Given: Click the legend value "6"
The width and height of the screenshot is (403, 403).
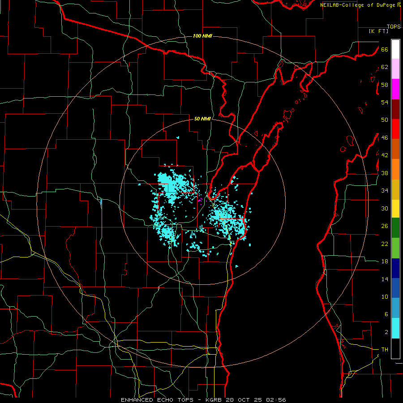Looking at the screenshot, I should coord(386,314).
